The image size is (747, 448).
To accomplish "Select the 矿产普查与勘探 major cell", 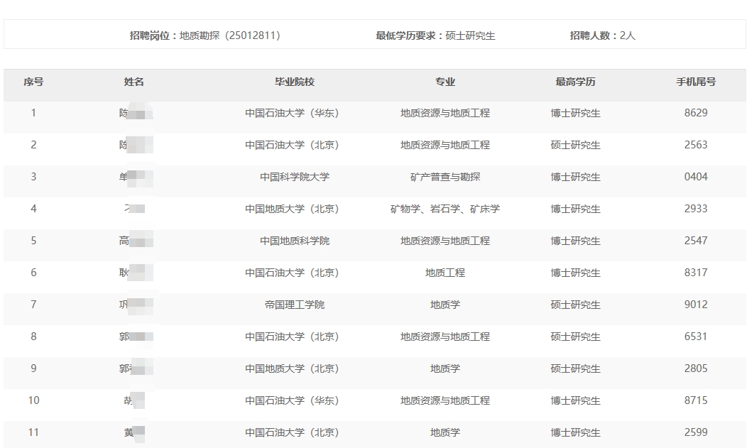I will point(445,177).
